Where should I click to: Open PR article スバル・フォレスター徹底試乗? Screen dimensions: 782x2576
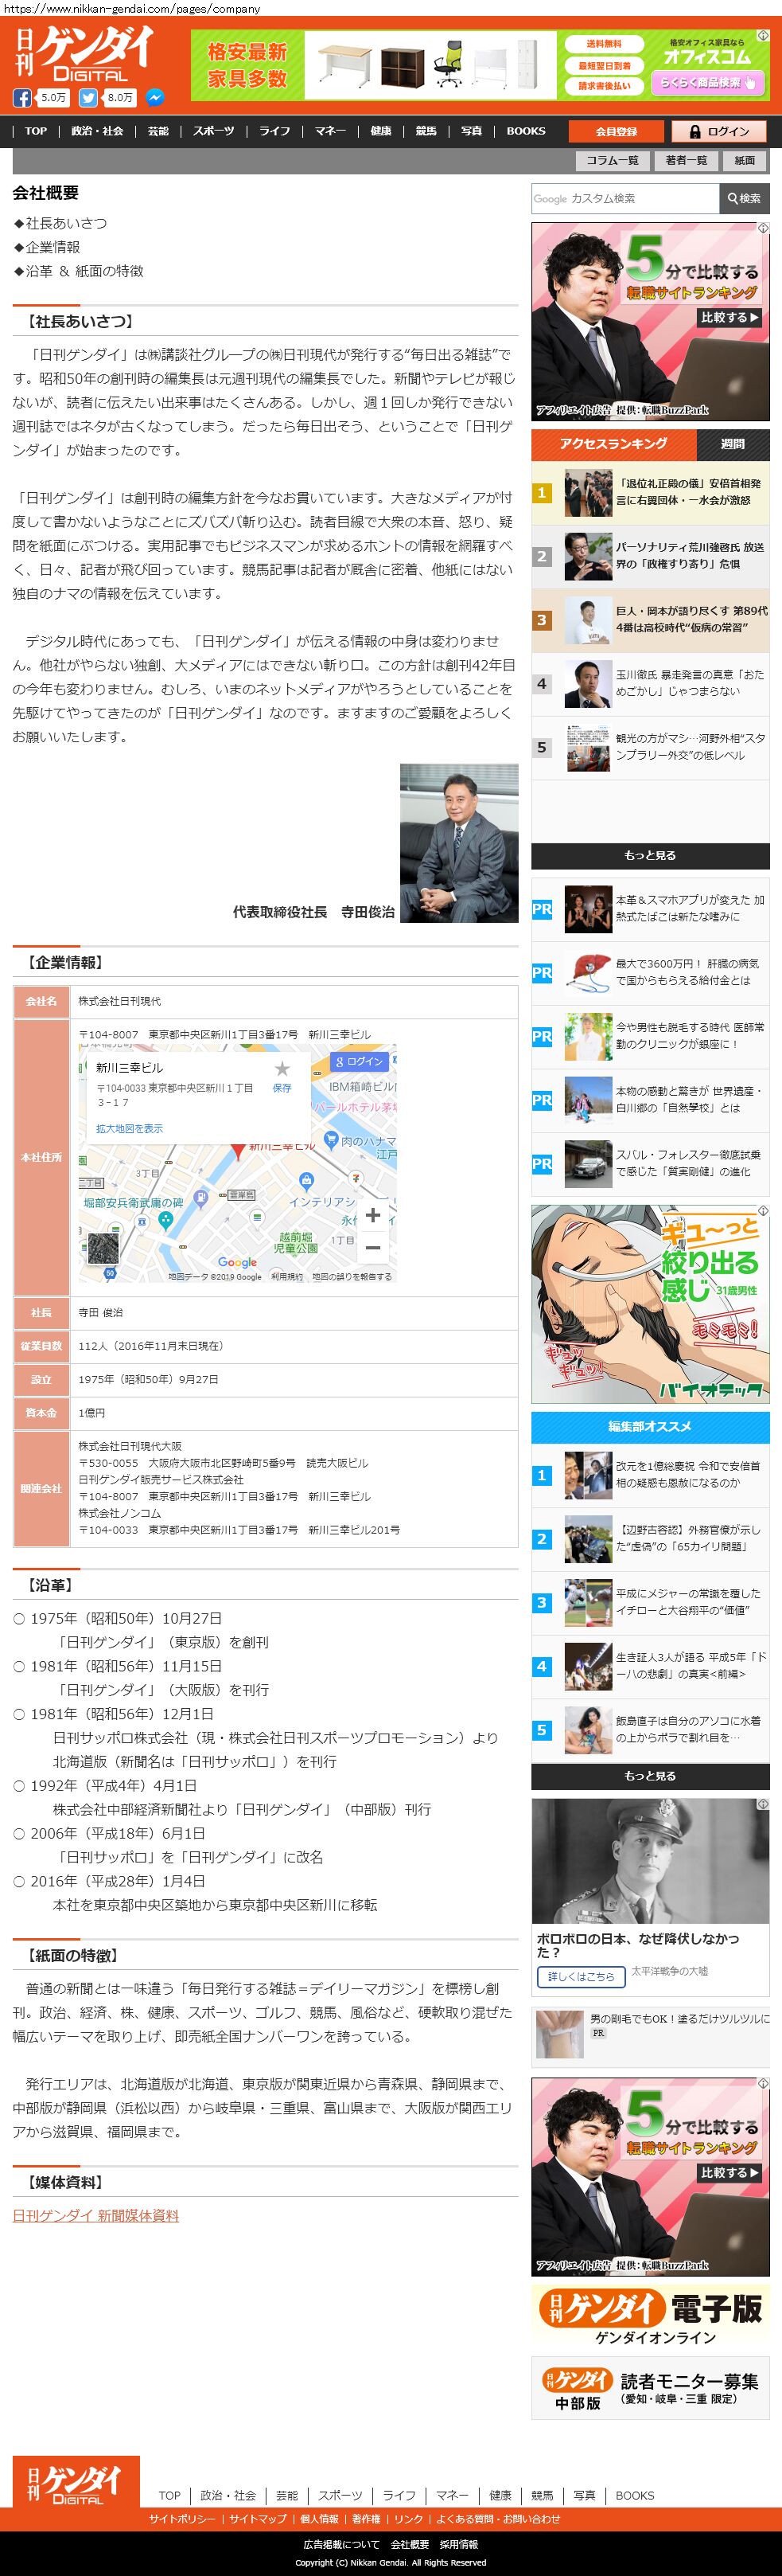(x=650, y=1164)
